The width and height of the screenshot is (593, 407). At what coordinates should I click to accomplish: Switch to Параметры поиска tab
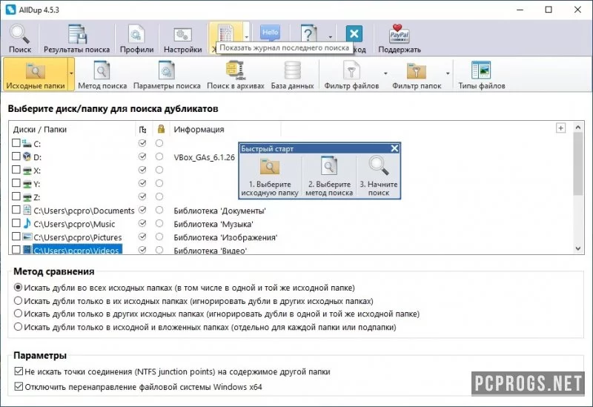click(167, 75)
